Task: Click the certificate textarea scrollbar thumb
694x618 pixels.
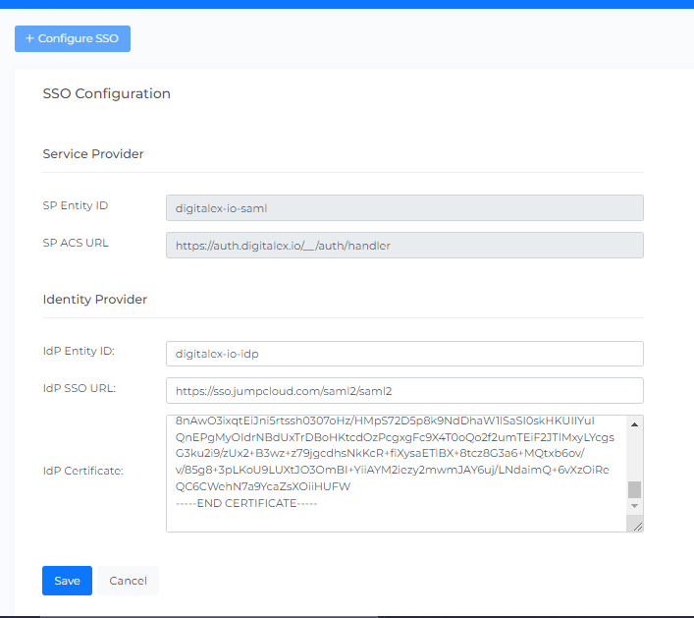Action: click(x=634, y=489)
